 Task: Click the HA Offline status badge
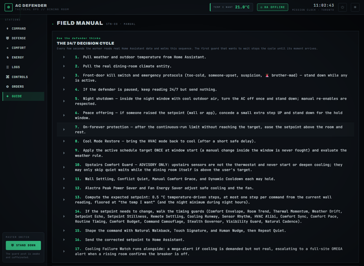click(272, 7)
